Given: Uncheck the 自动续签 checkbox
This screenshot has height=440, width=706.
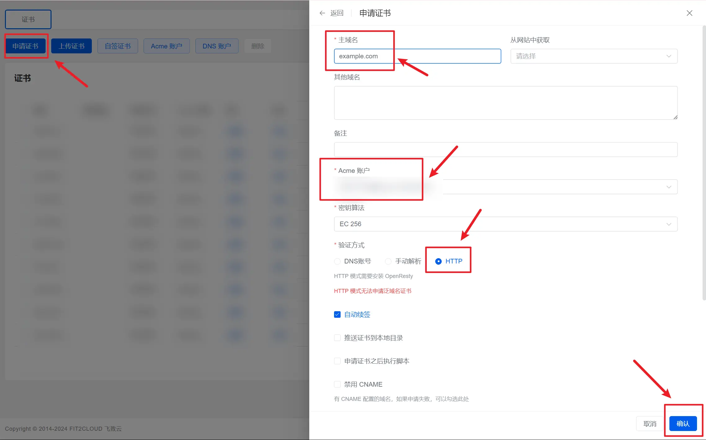Looking at the screenshot, I should pyautogui.click(x=337, y=315).
